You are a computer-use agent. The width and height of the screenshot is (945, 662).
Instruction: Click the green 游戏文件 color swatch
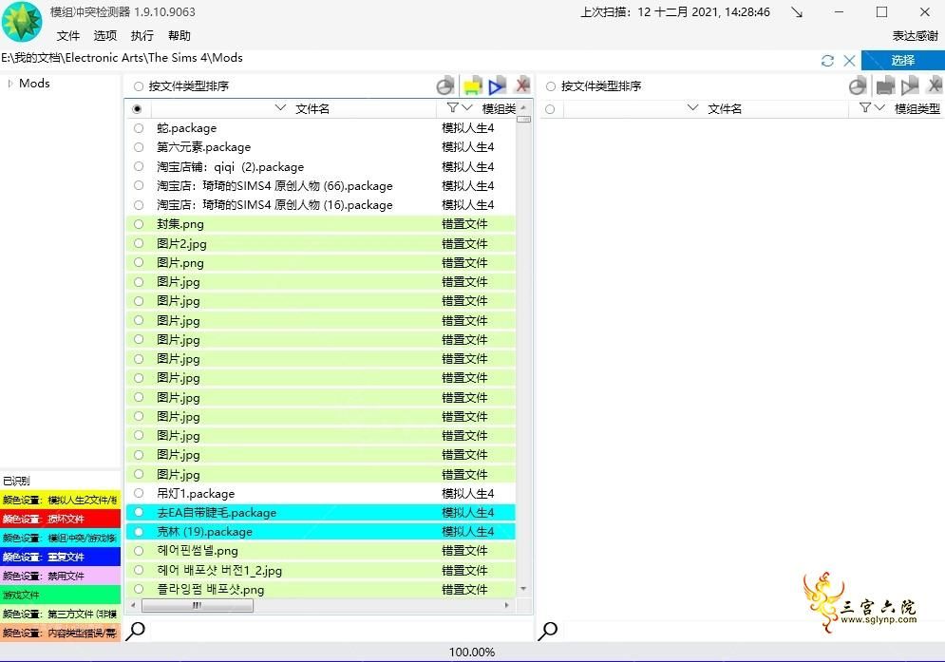click(x=60, y=596)
